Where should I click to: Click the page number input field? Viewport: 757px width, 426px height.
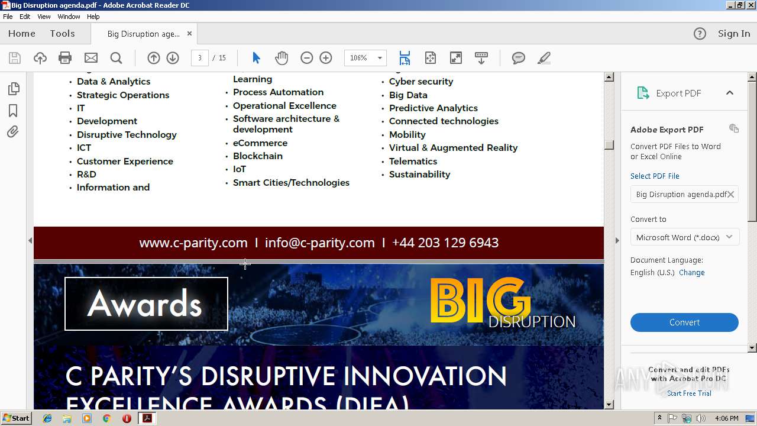[199, 58]
